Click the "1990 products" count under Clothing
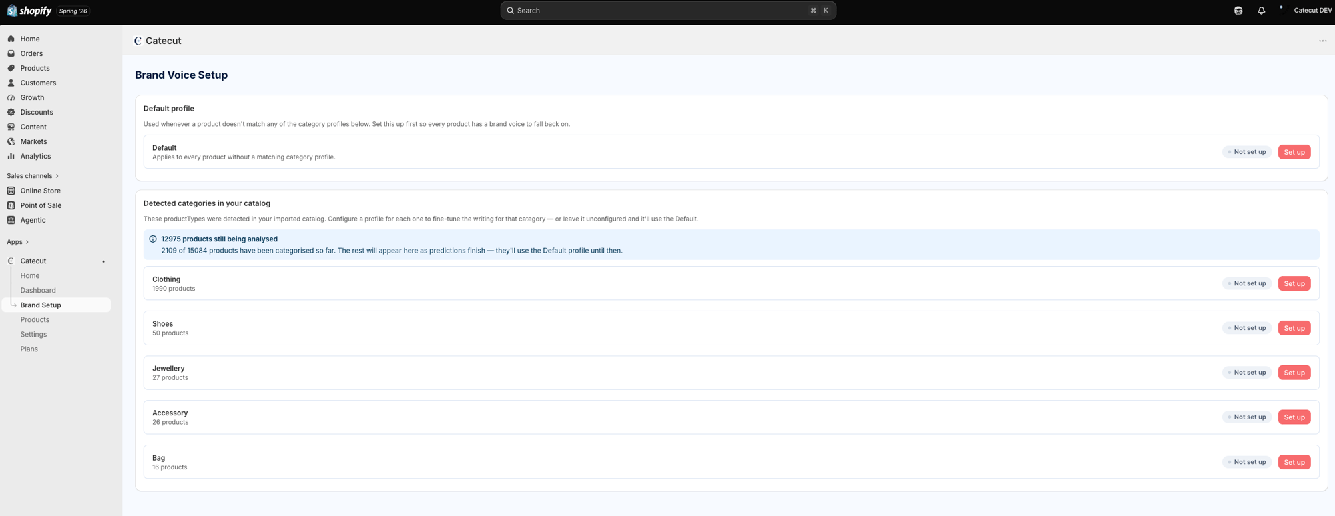This screenshot has height=516, width=1335. 174,289
